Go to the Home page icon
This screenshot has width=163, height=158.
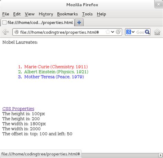tap(157, 32)
